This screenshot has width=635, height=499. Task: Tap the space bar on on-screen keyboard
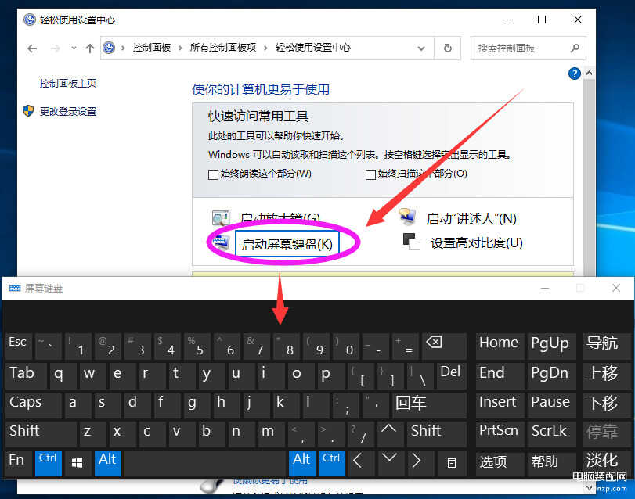point(205,464)
